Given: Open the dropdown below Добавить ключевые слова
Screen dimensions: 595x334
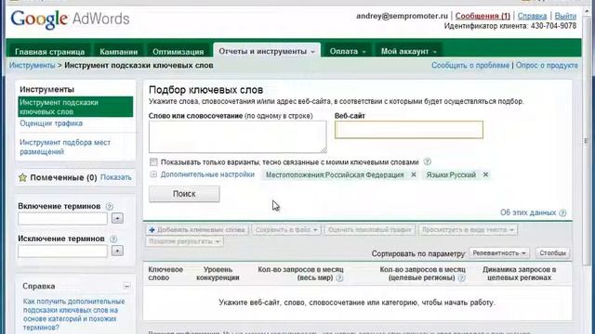Looking at the screenshot, I should [184, 241].
